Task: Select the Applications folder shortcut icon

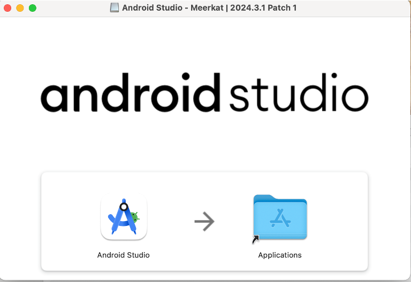Action: pyautogui.click(x=280, y=218)
